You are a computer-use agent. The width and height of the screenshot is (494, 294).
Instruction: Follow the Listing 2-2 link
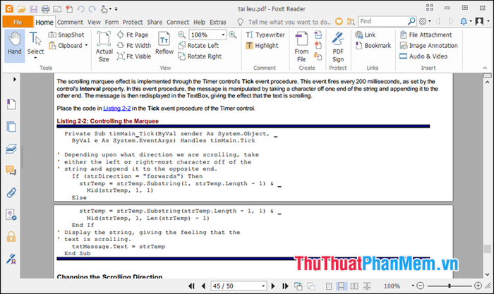click(x=117, y=109)
